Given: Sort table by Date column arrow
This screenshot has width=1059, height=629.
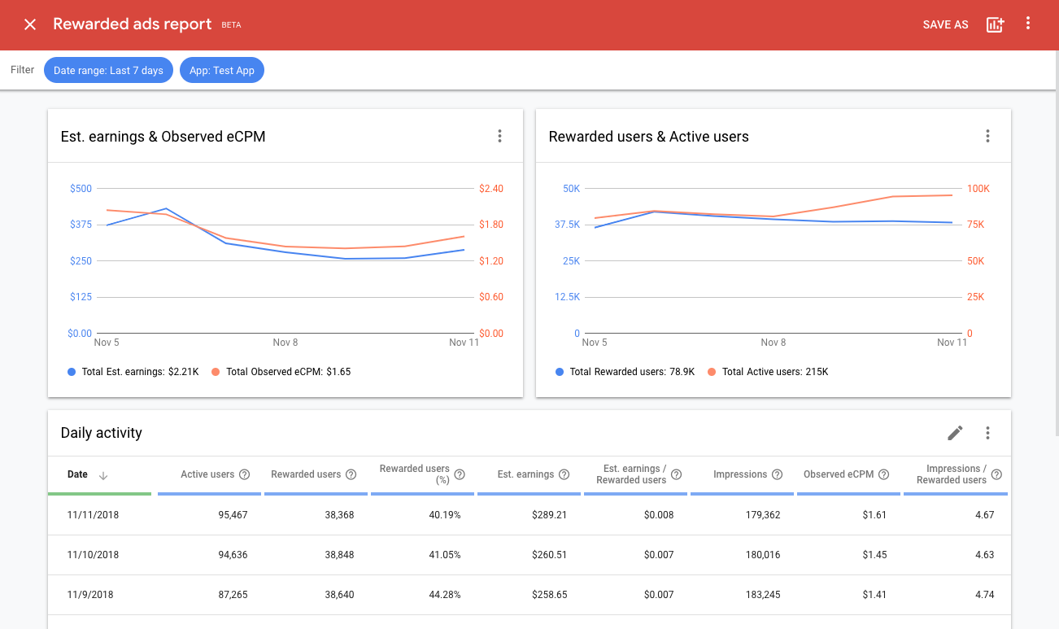Looking at the screenshot, I should point(103,475).
